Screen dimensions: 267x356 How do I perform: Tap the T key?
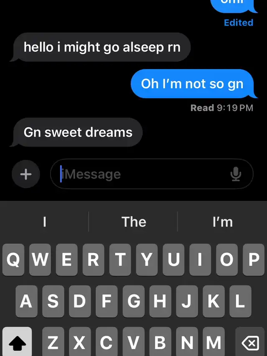[120, 259]
